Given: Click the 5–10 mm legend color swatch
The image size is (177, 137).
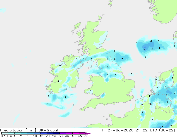Looking at the screenshot, I should [30, 133].
